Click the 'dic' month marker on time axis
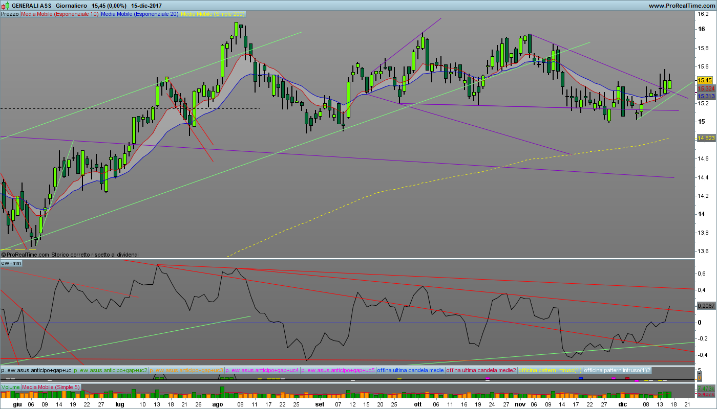 coord(622,404)
